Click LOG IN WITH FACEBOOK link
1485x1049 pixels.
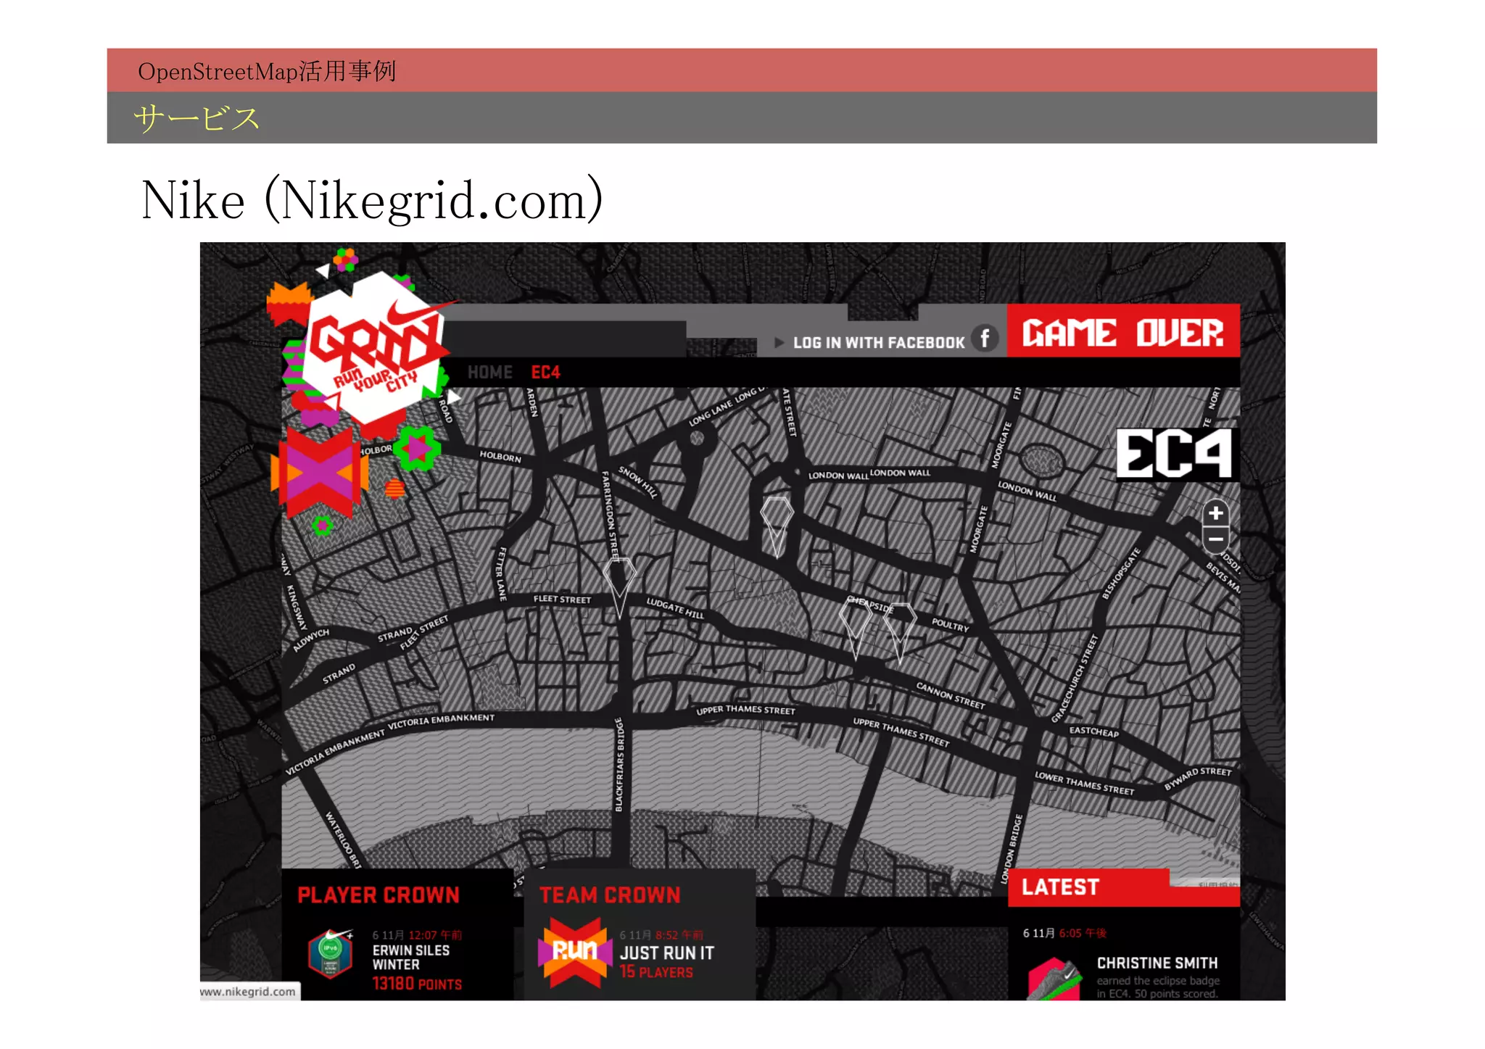(878, 342)
